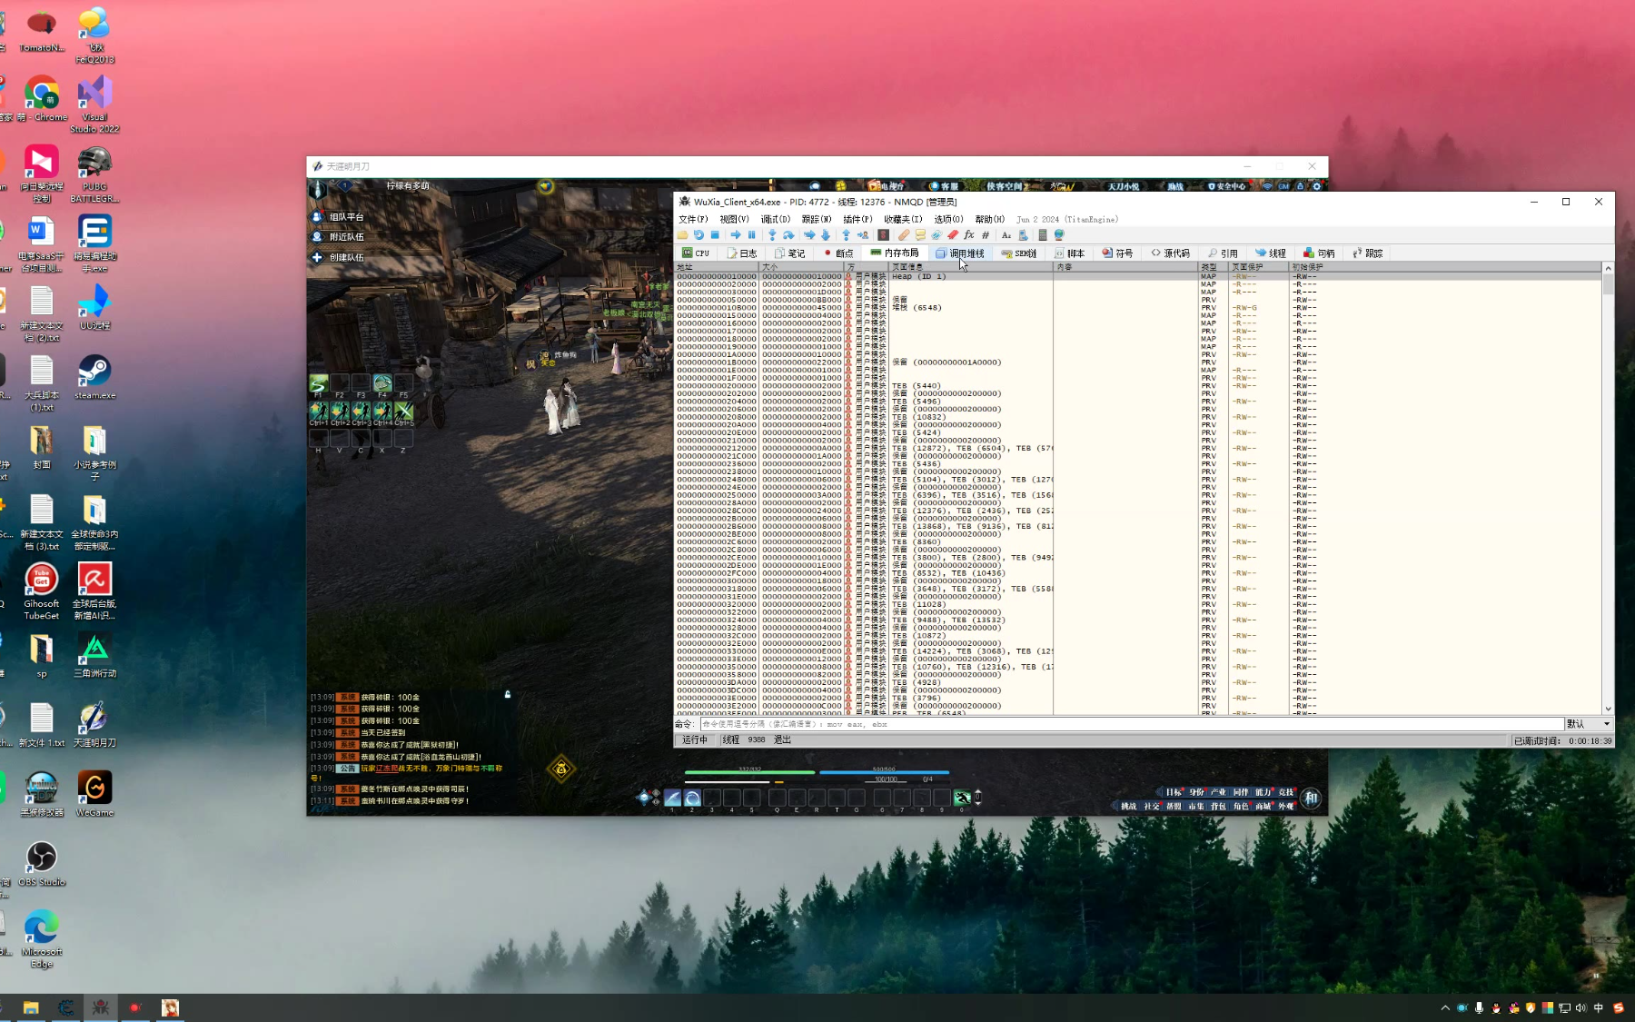Switch to the CPU tab
This screenshot has height=1022, width=1635.
(x=696, y=253)
